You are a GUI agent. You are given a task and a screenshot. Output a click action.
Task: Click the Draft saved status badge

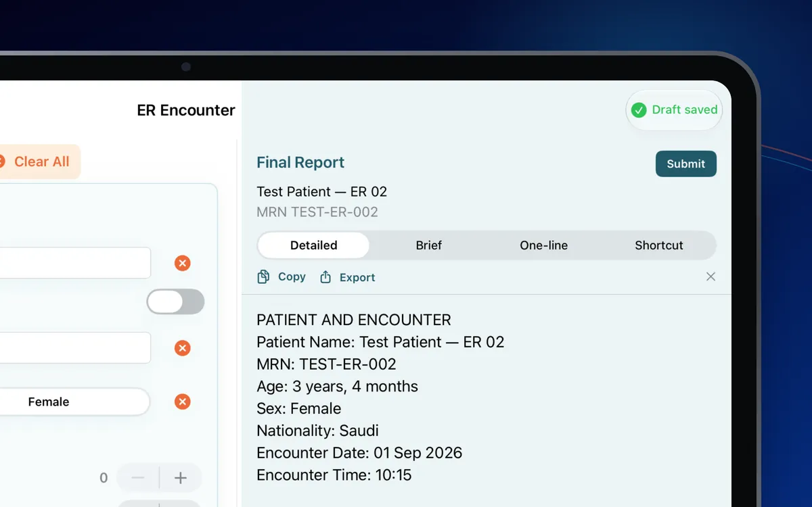coord(675,110)
